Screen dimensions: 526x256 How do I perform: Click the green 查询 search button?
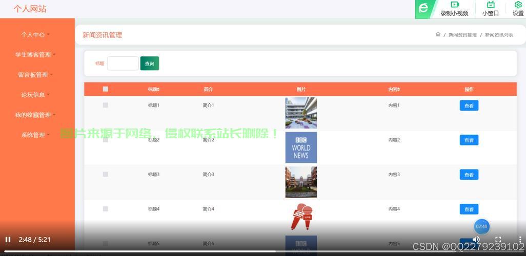[x=150, y=63]
